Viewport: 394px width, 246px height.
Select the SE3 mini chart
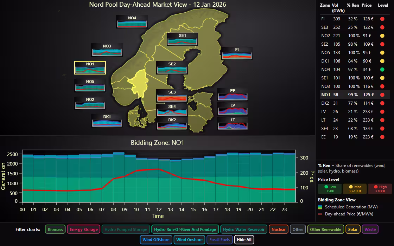click(172, 96)
